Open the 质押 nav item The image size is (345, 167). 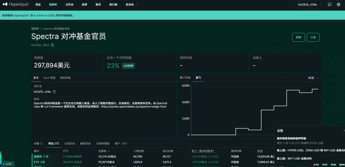click(x=84, y=4)
